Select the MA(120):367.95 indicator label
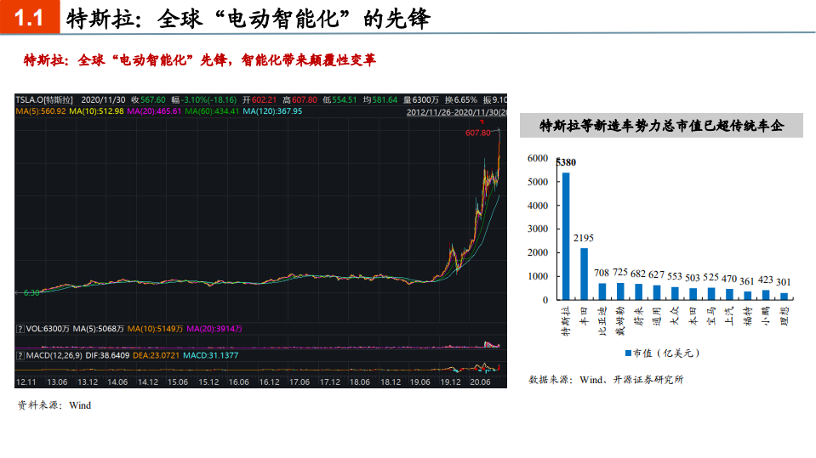The image size is (816, 458). (x=272, y=111)
